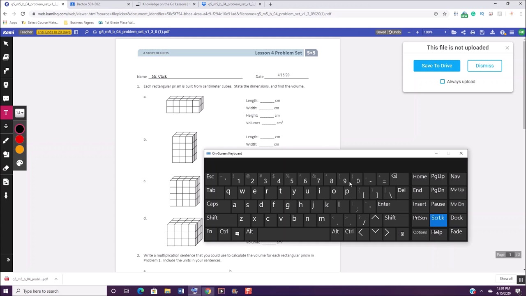Check the Always upload checkbox
526x296 pixels.
(443, 81)
